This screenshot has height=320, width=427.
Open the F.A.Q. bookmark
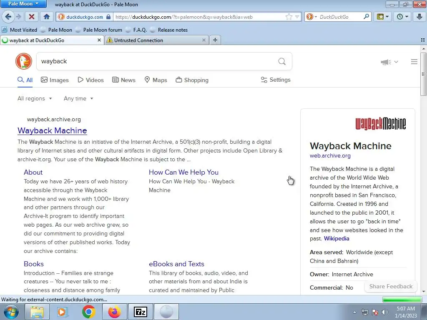point(136,30)
